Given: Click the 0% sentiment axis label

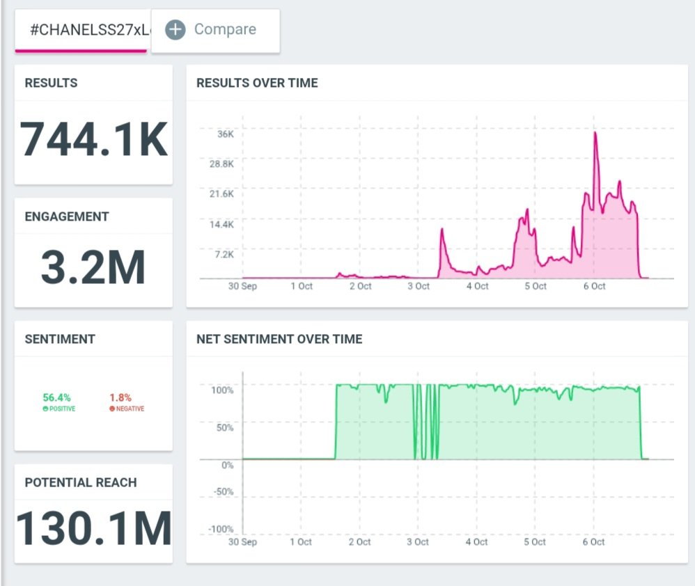Looking at the screenshot, I should point(228,465).
